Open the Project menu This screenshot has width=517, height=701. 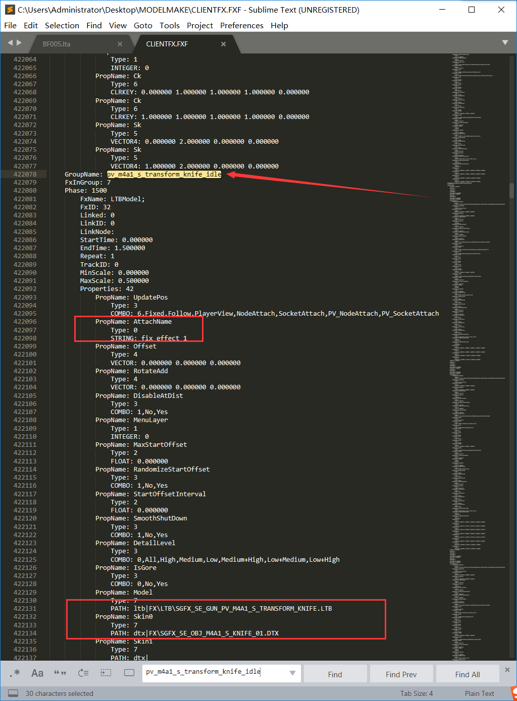pos(200,25)
